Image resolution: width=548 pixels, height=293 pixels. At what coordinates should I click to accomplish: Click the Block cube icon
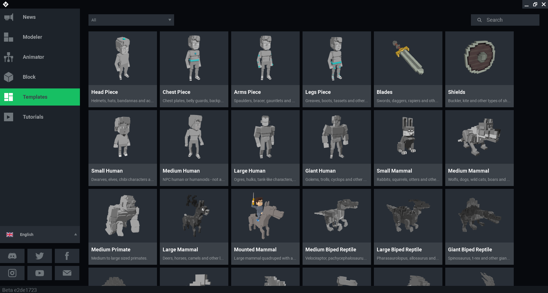point(9,77)
